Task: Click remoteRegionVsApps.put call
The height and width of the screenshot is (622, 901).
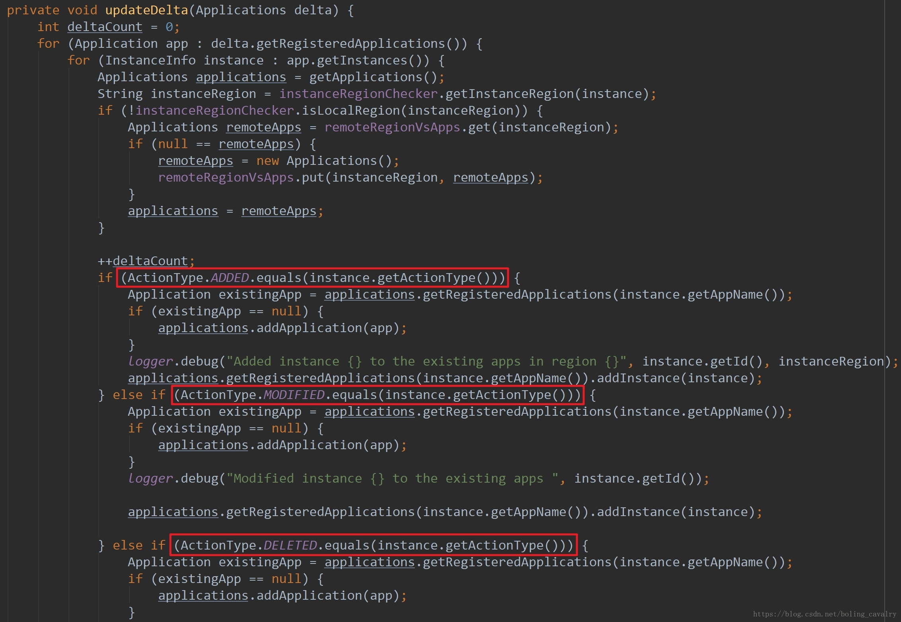Action: [x=347, y=178]
